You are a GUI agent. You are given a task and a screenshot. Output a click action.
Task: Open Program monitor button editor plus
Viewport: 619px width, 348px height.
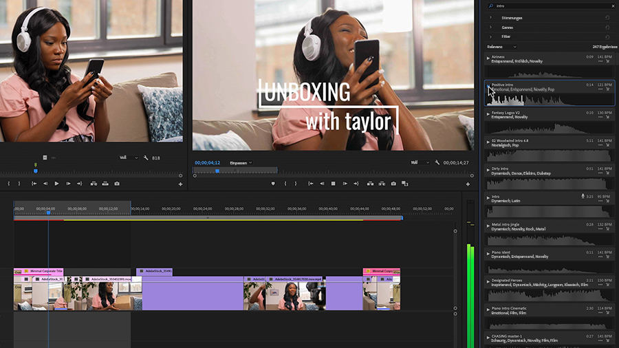coord(468,184)
